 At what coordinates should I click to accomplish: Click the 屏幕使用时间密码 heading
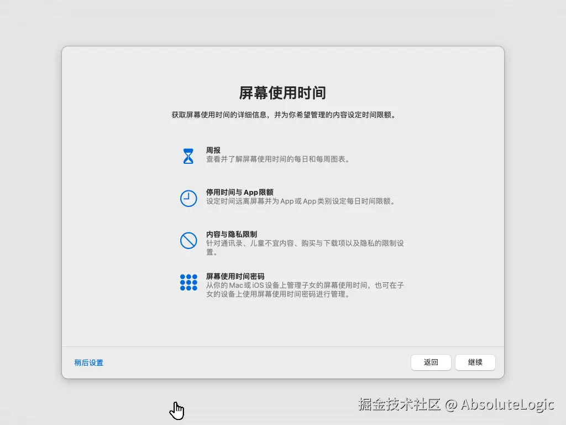pos(235,276)
